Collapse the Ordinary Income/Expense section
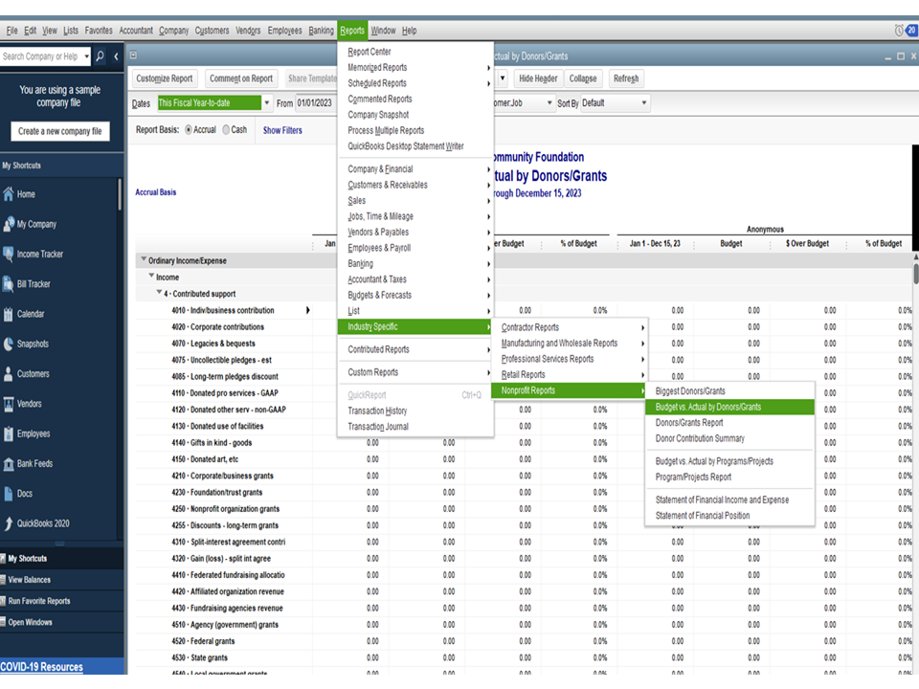This screenshot has height=689, width=919. (145, 260)
